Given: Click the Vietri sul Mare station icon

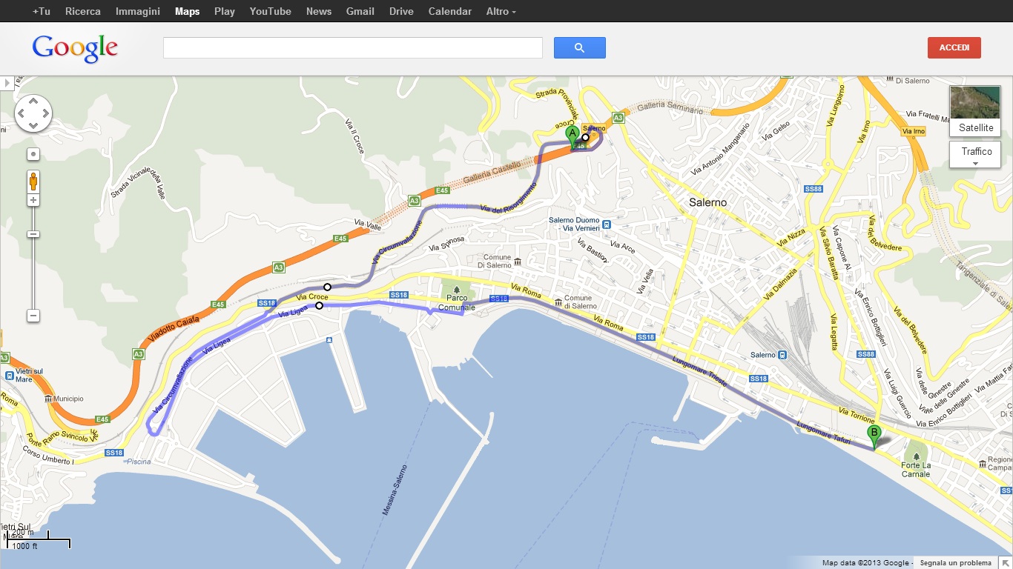Looking at the screenshot, I should click(x=8, y=376).
